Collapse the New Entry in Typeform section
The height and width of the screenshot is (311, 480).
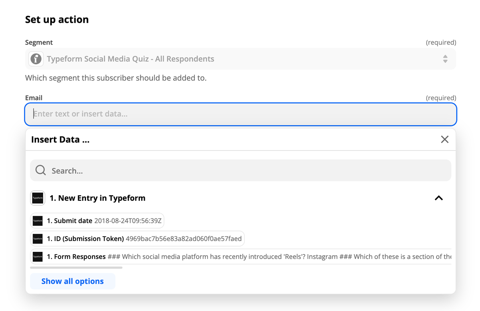click(439, 198)
